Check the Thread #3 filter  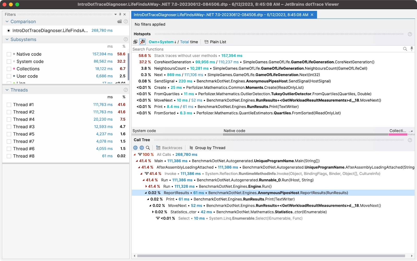point(9,127)
